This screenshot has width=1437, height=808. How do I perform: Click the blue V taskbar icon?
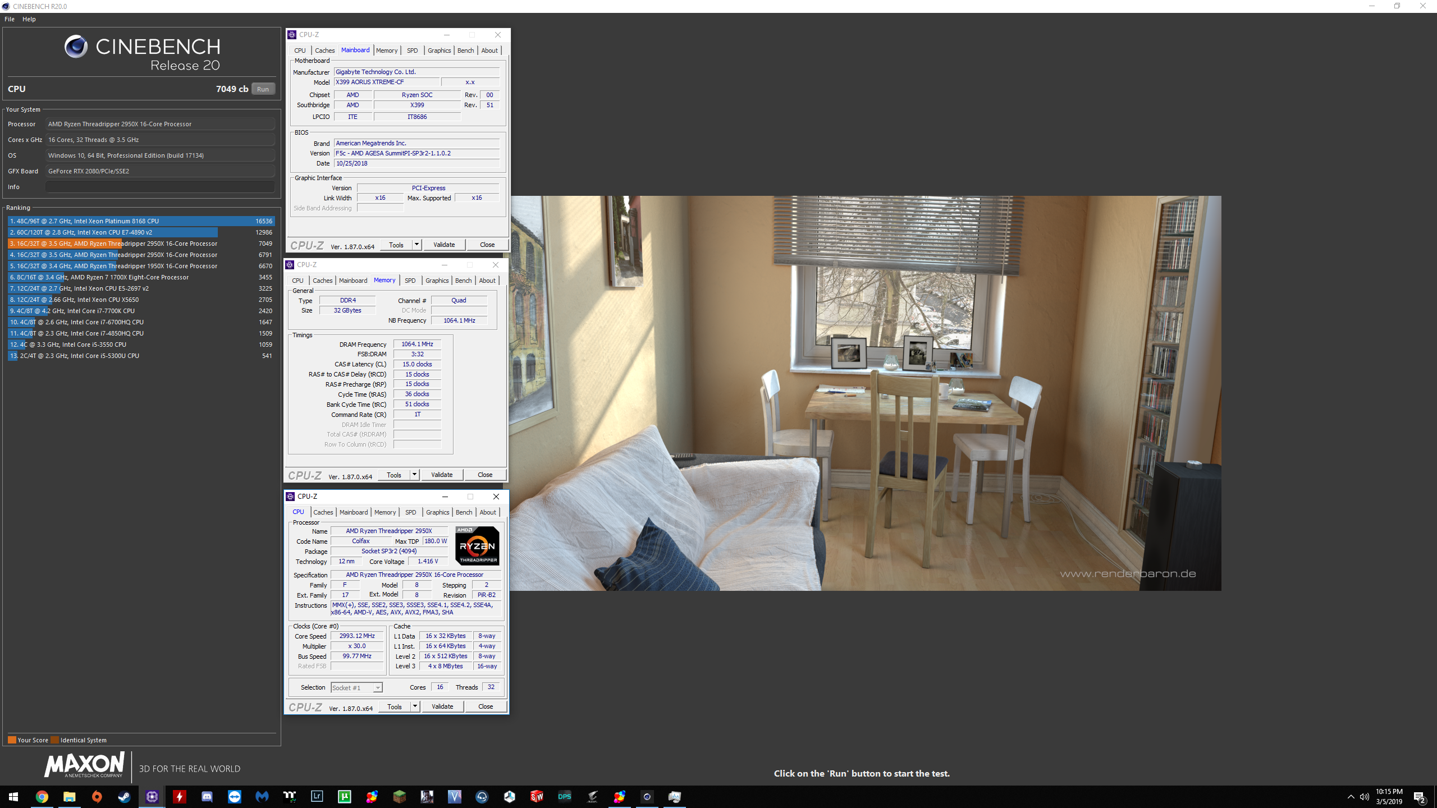click(x=455, y=797)
